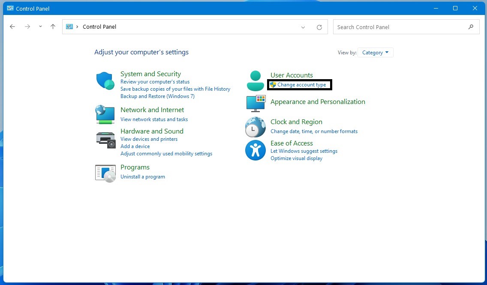The height and width of the screenshot is (285, 487).
Task: Expand the address bar history dropdown
Action: [x=303, y=27]
